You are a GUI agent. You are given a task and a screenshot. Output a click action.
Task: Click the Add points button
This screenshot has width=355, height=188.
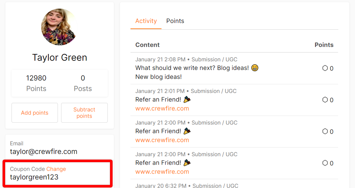tap(35, 113)
